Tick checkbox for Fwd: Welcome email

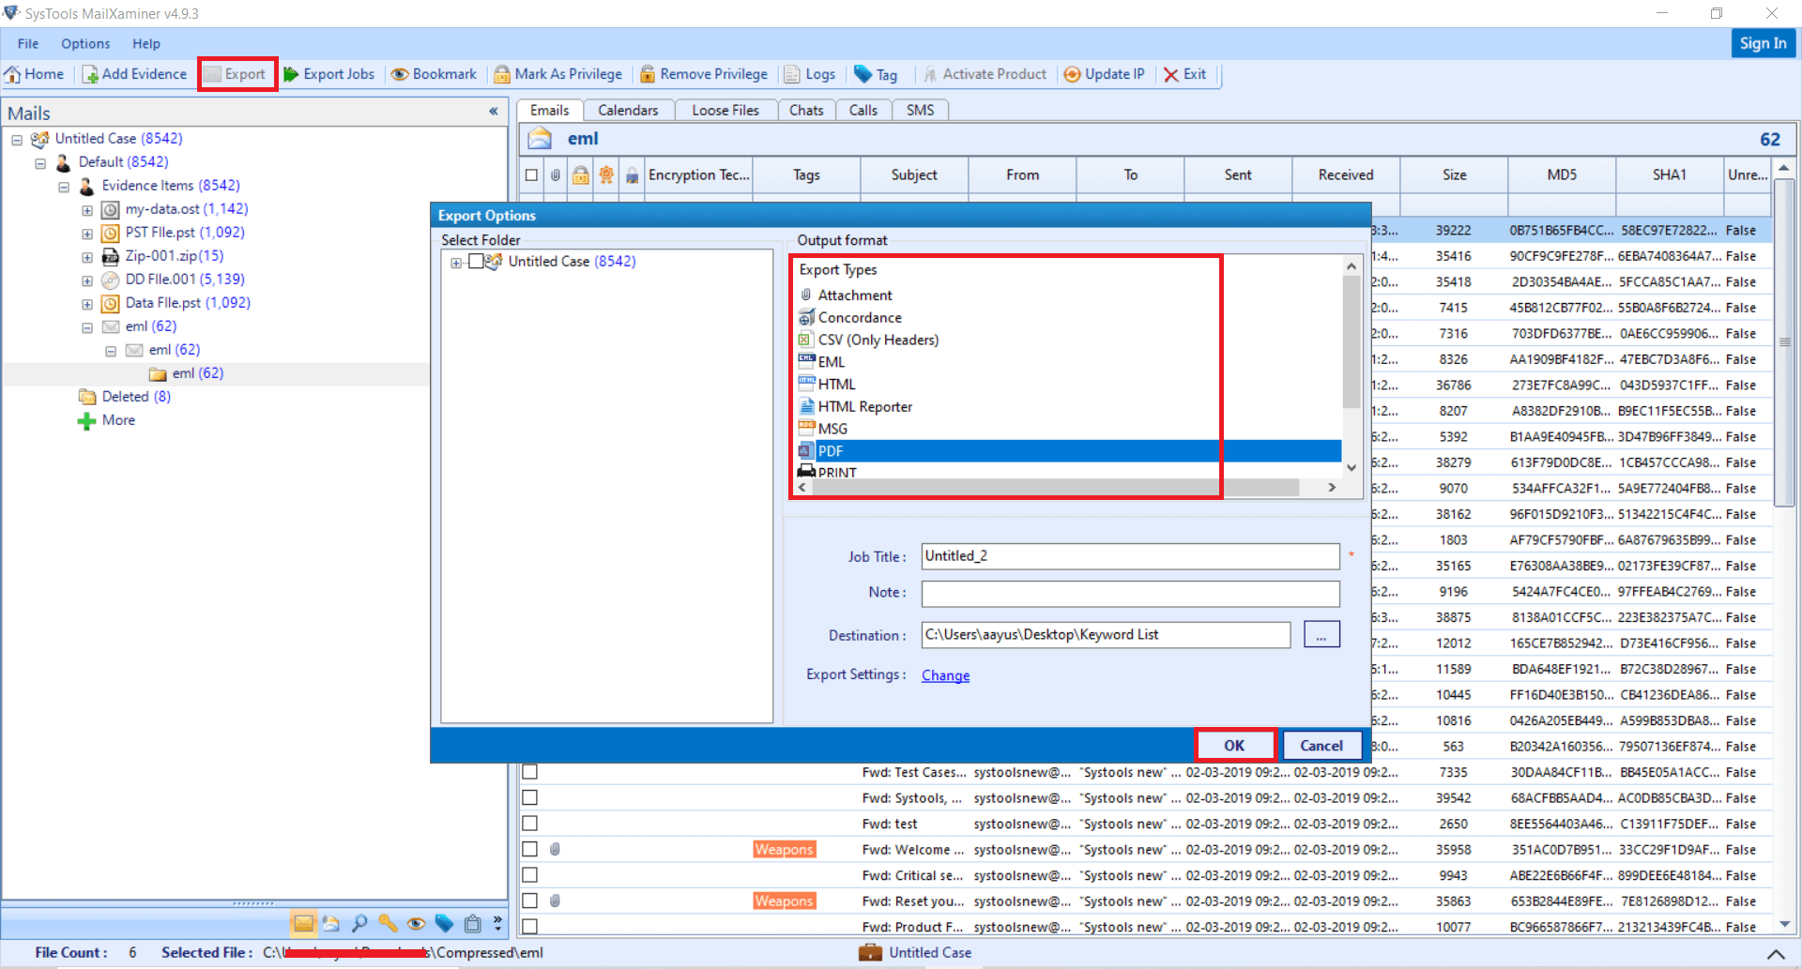coord(530,849)
